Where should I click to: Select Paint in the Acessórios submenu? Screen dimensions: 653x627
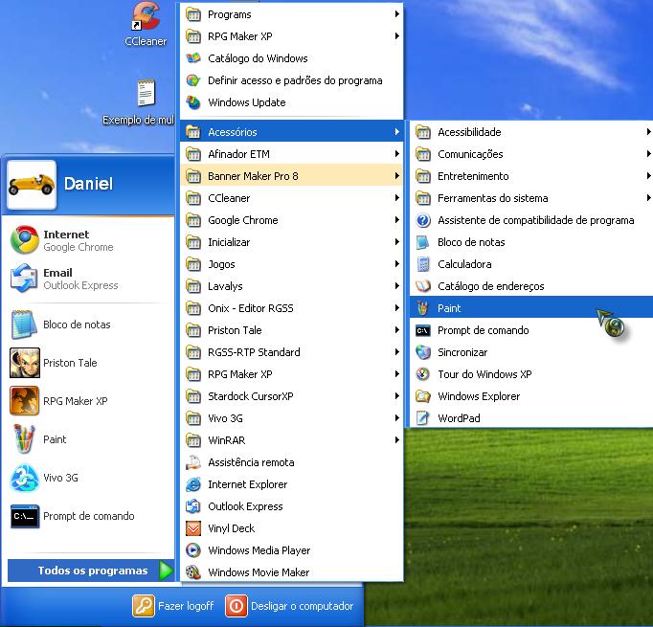tap(531, 308)
